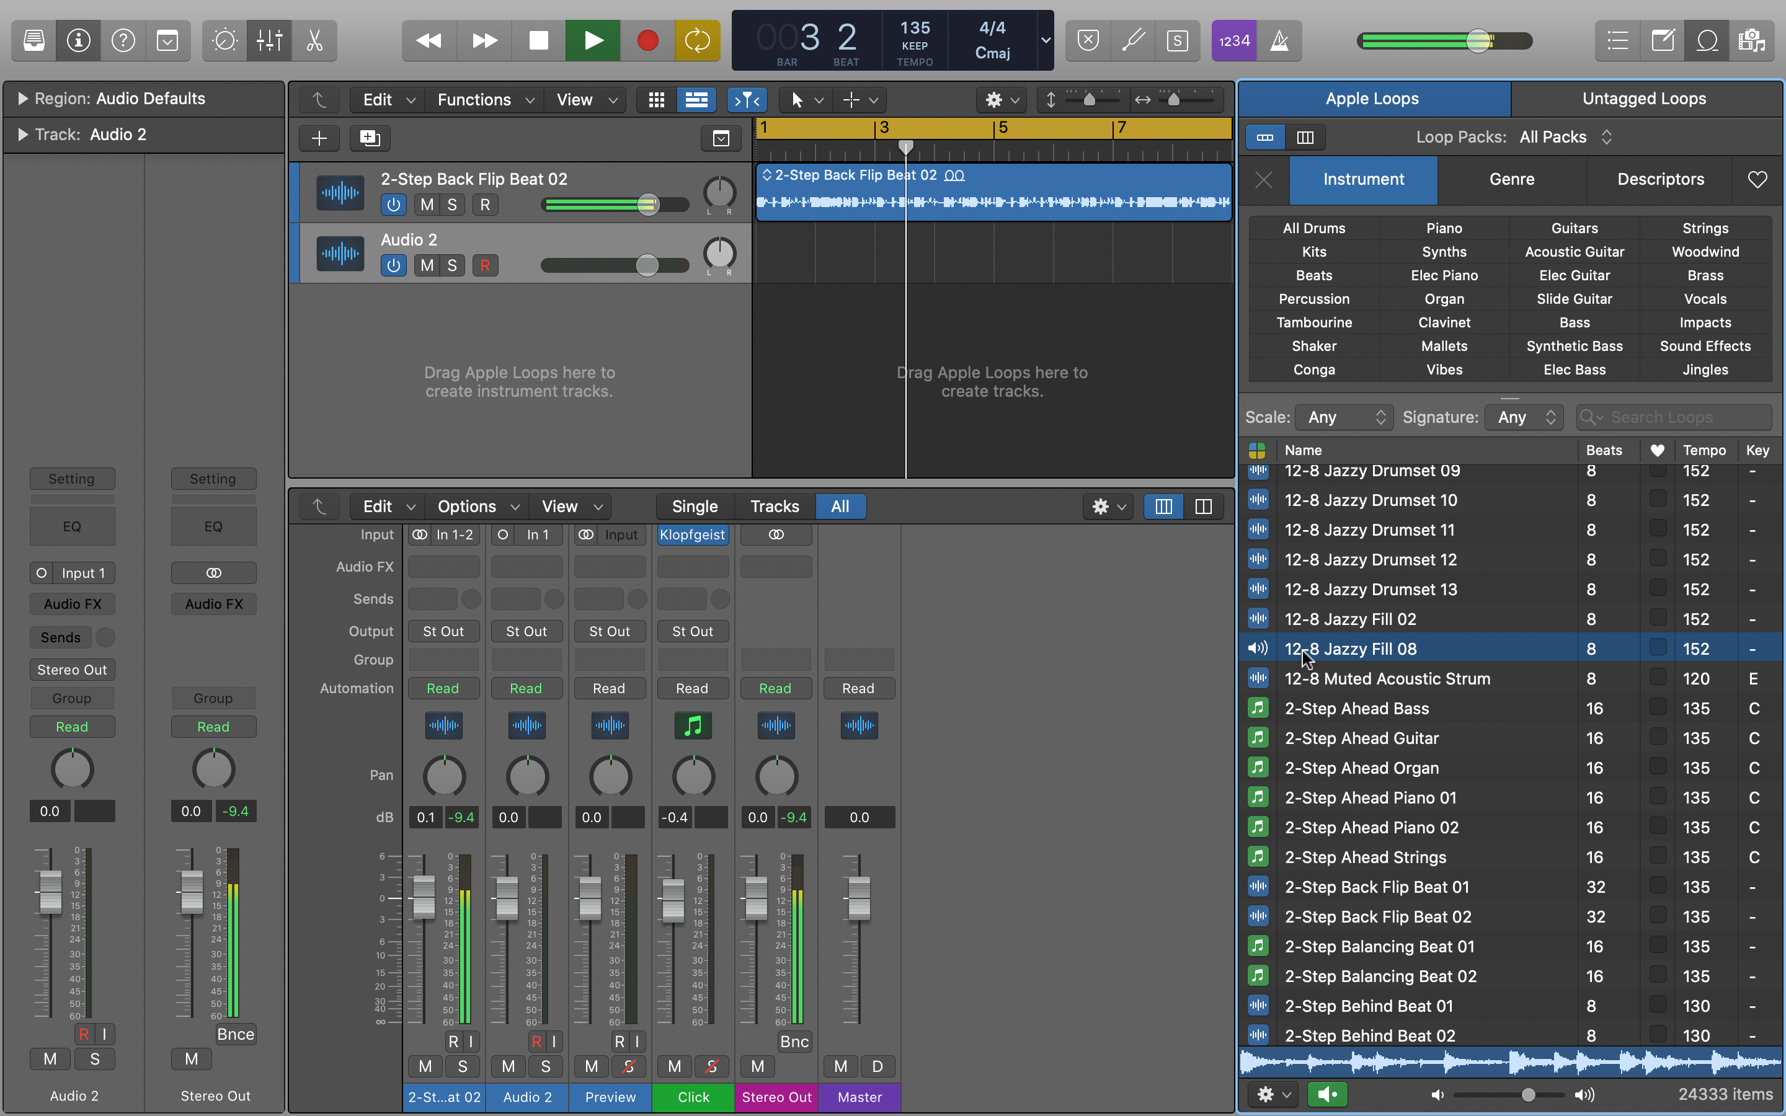Toggle record enable on Audio 2 track
The height and width of the screenshot is (1116, 1786).
485,266
